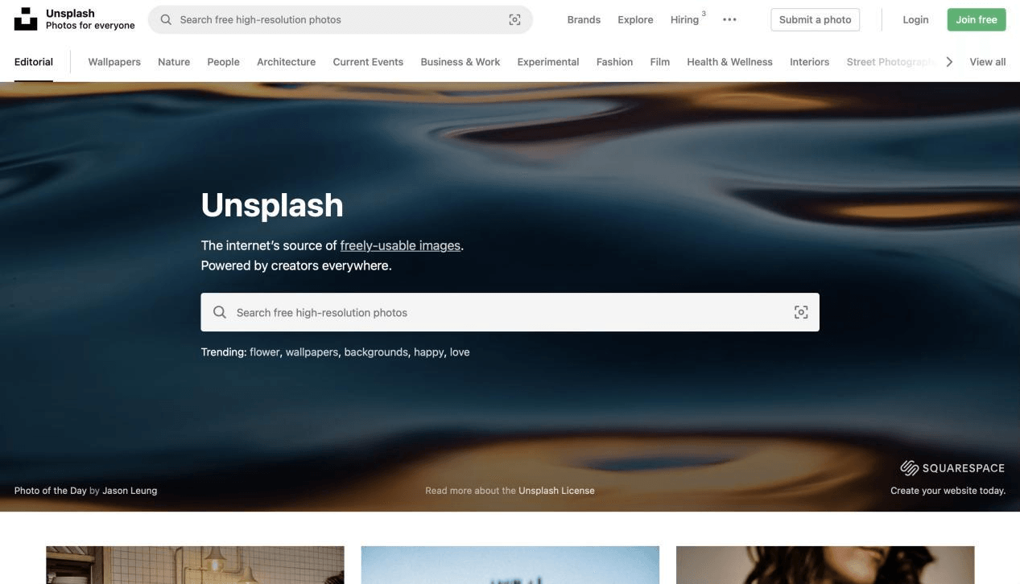Switch to the Wallpapers category tab
The image size is (1020, 584).
(114, 61)
